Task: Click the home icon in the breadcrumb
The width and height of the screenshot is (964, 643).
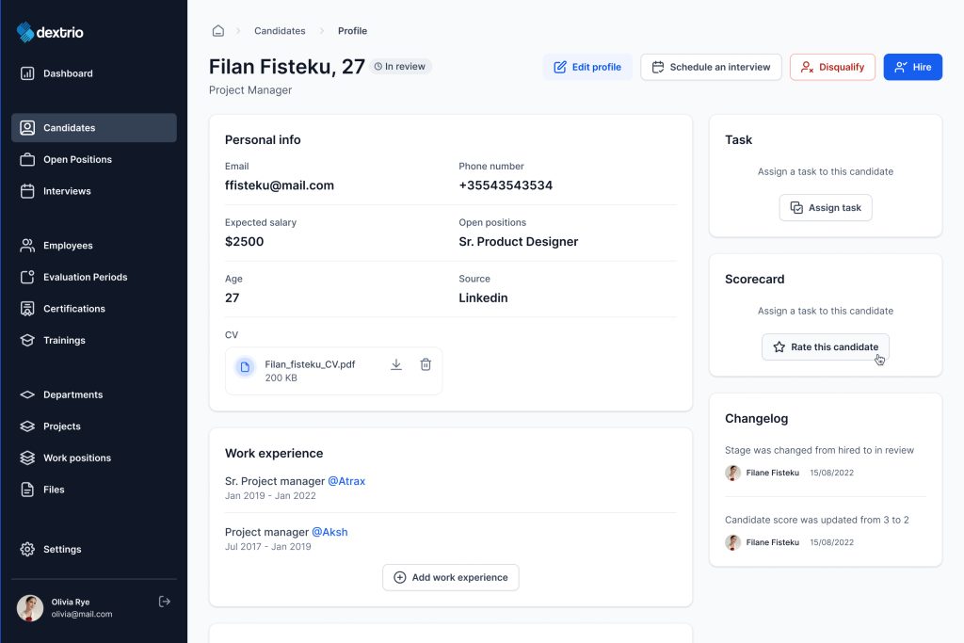Action: pyautogui.click(x=218, y=31)
